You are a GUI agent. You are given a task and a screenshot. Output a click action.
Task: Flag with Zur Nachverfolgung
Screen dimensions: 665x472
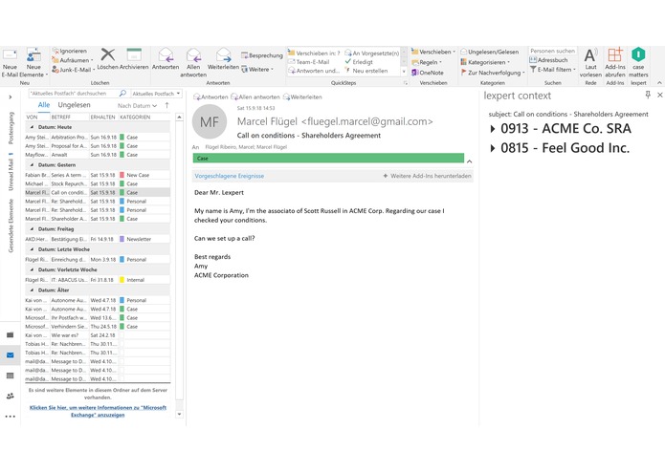(x=493, y=73)
